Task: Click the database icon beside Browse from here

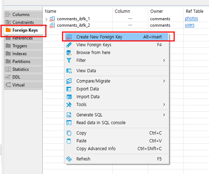Action: 69,53
